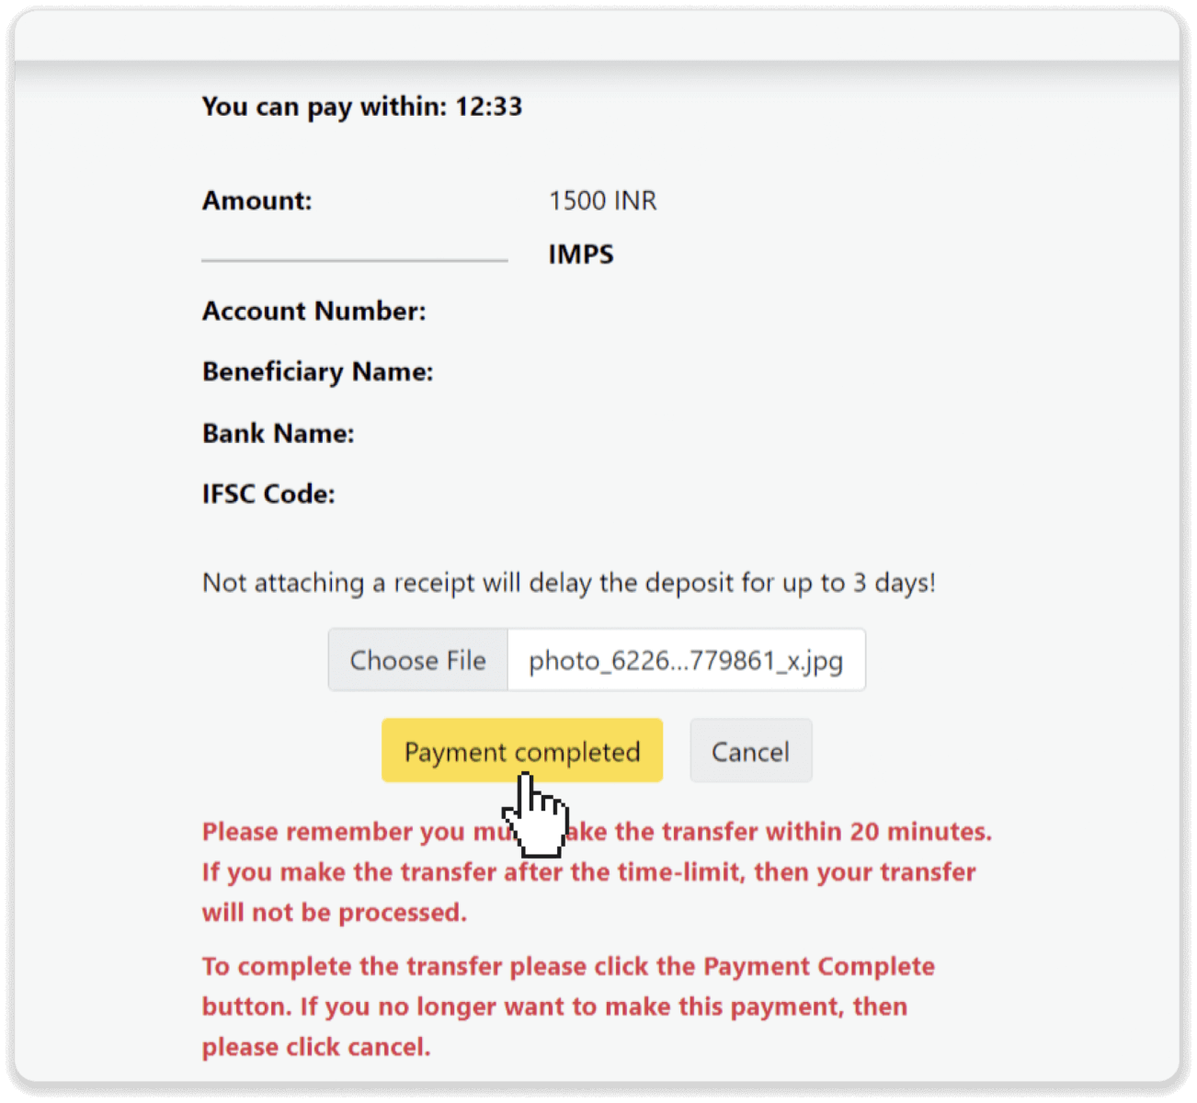Click the 'You can pay within' timer text

[362, 107]
